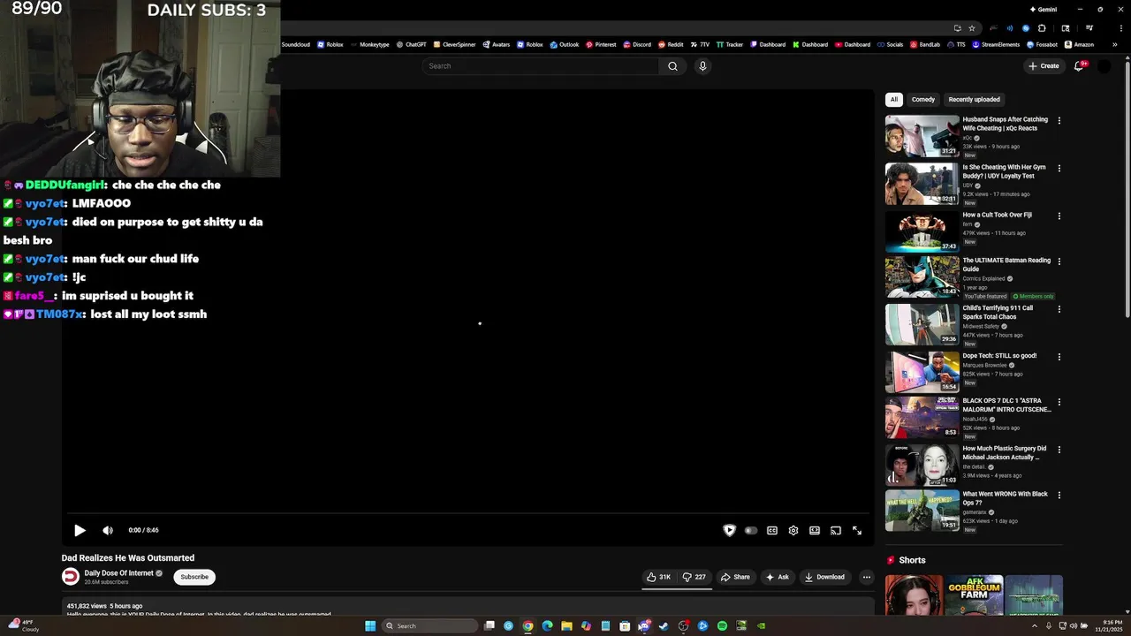Open the notifications bell
Screen dimensions: 1131x636
click(x=1079, y=66)
